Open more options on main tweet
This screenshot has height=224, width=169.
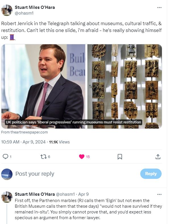(x=159, y=7)
